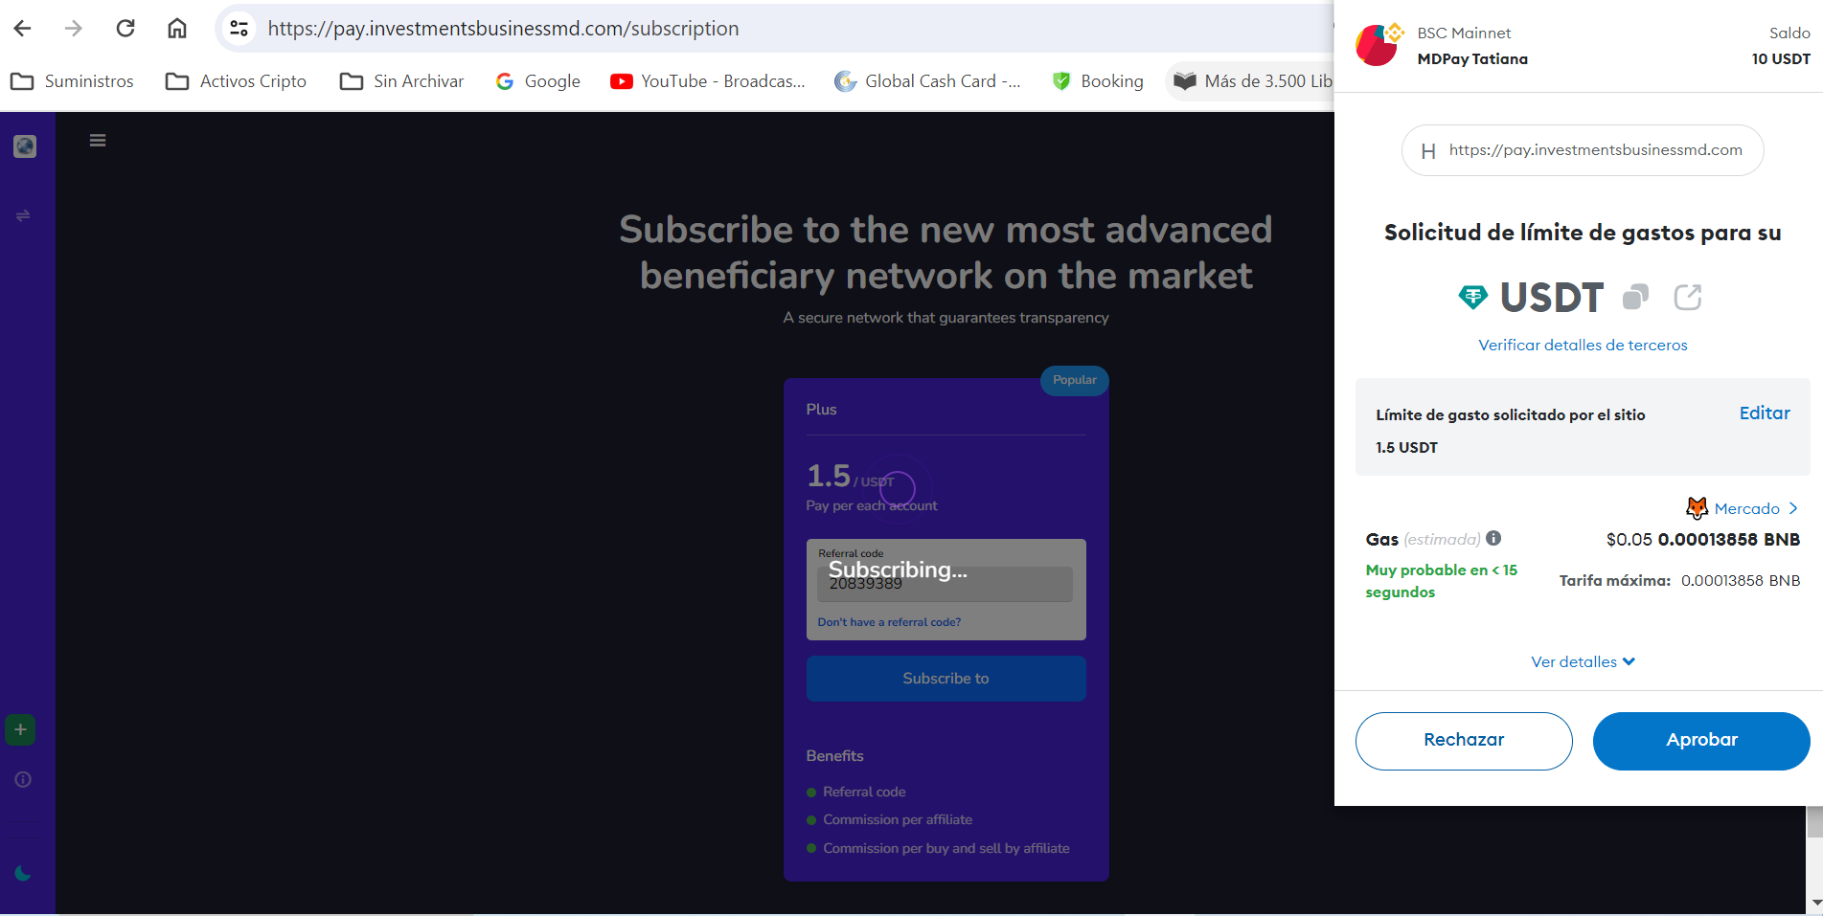
Task: Click the browser address bar URL
Action: point(503,29)
